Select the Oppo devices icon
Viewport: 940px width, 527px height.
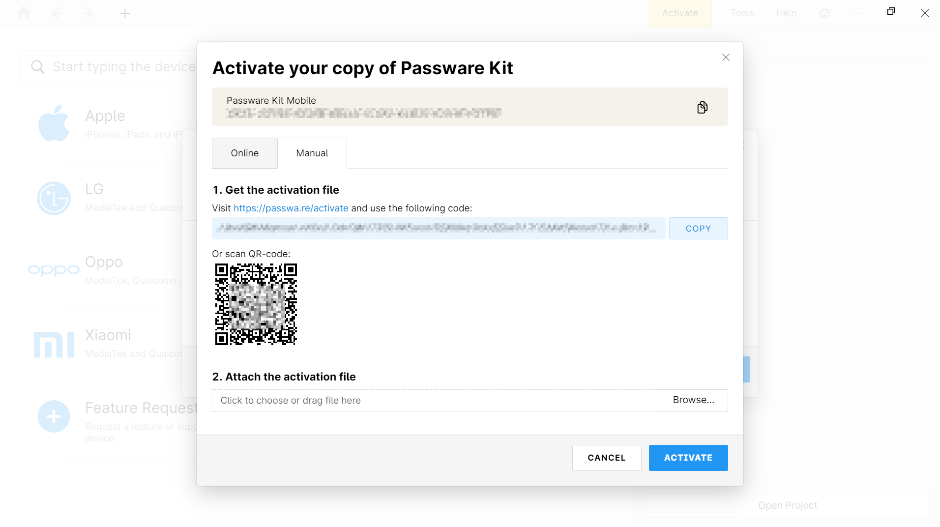[54, 269]
